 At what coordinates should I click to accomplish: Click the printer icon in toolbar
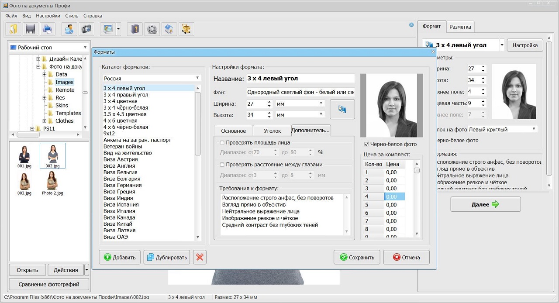(47, 29)
